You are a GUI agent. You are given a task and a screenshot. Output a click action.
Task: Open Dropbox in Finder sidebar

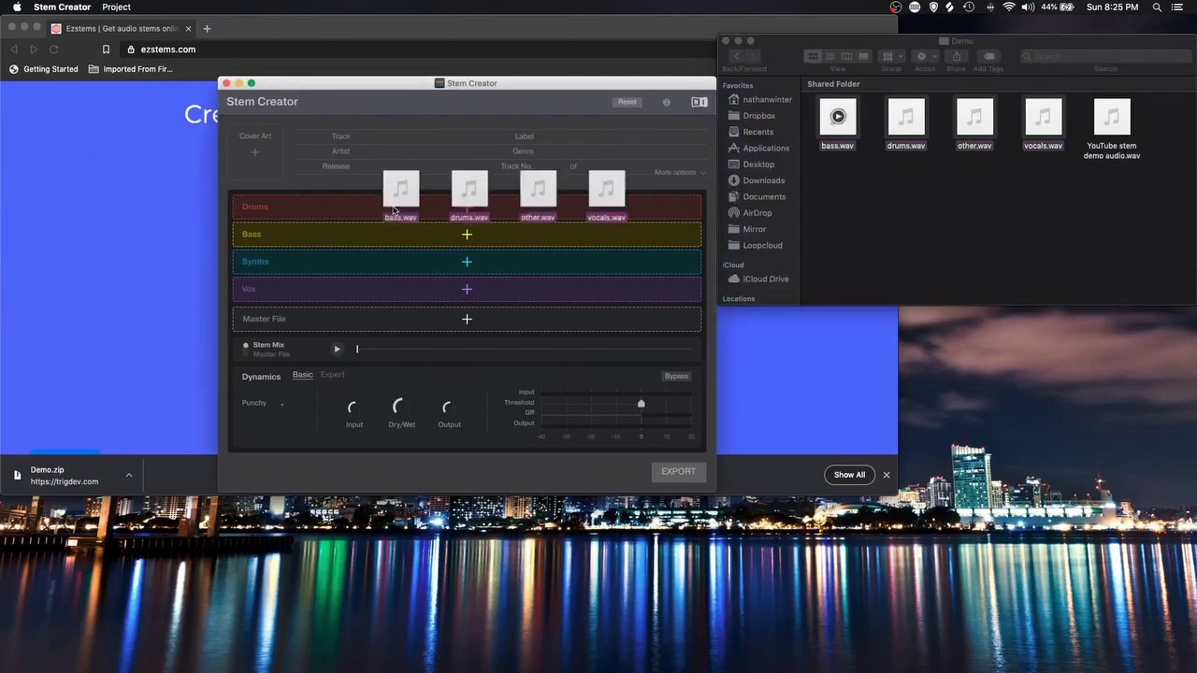coord(752,116)
